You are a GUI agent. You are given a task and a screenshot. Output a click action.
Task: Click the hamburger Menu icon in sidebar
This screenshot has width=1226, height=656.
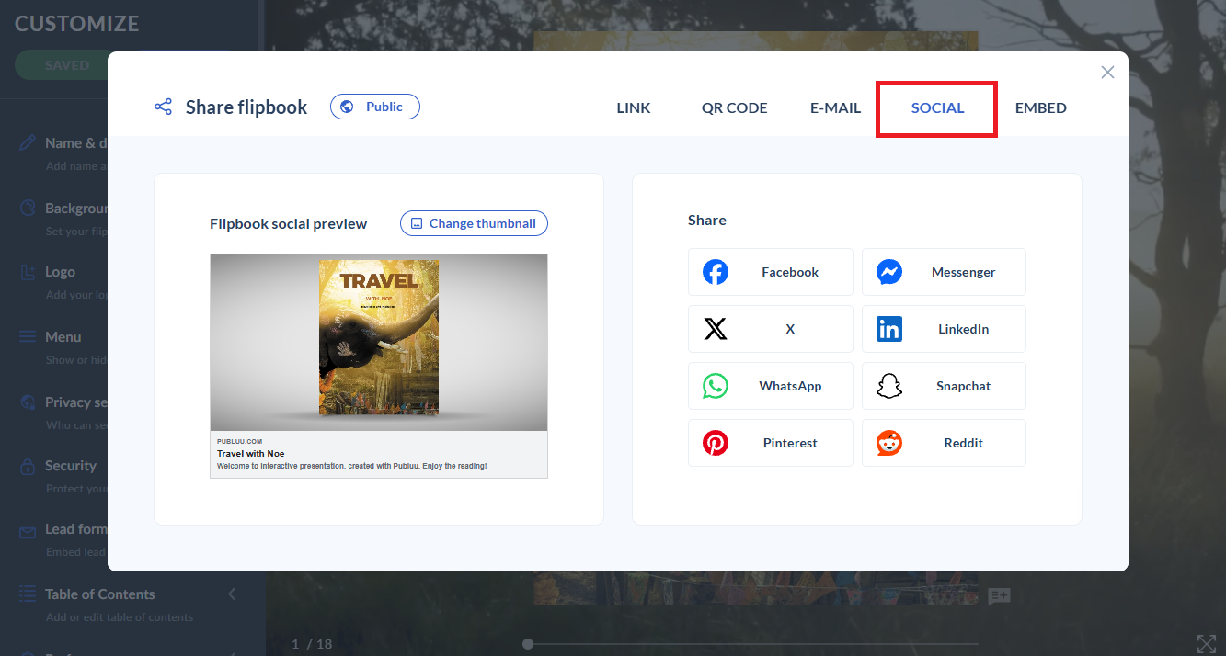point(28,337)
